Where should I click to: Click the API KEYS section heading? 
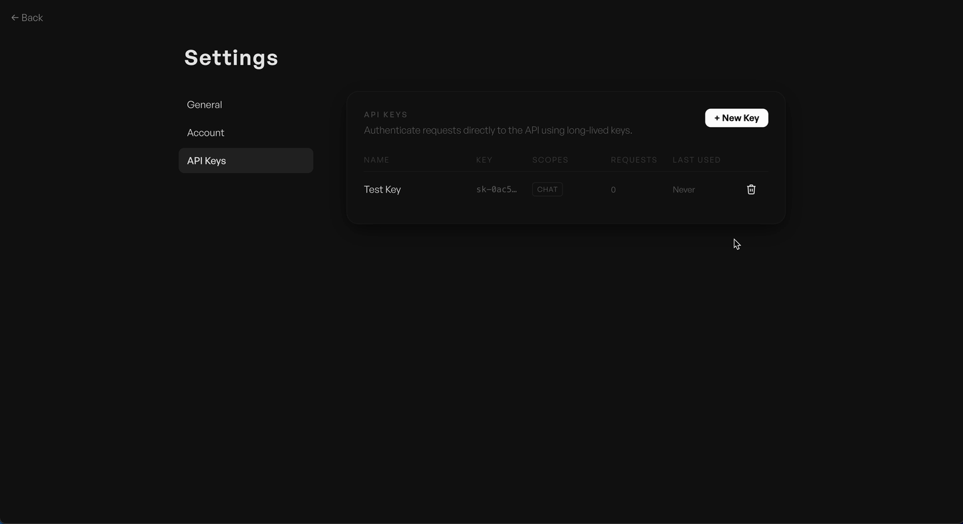(386, 114)
